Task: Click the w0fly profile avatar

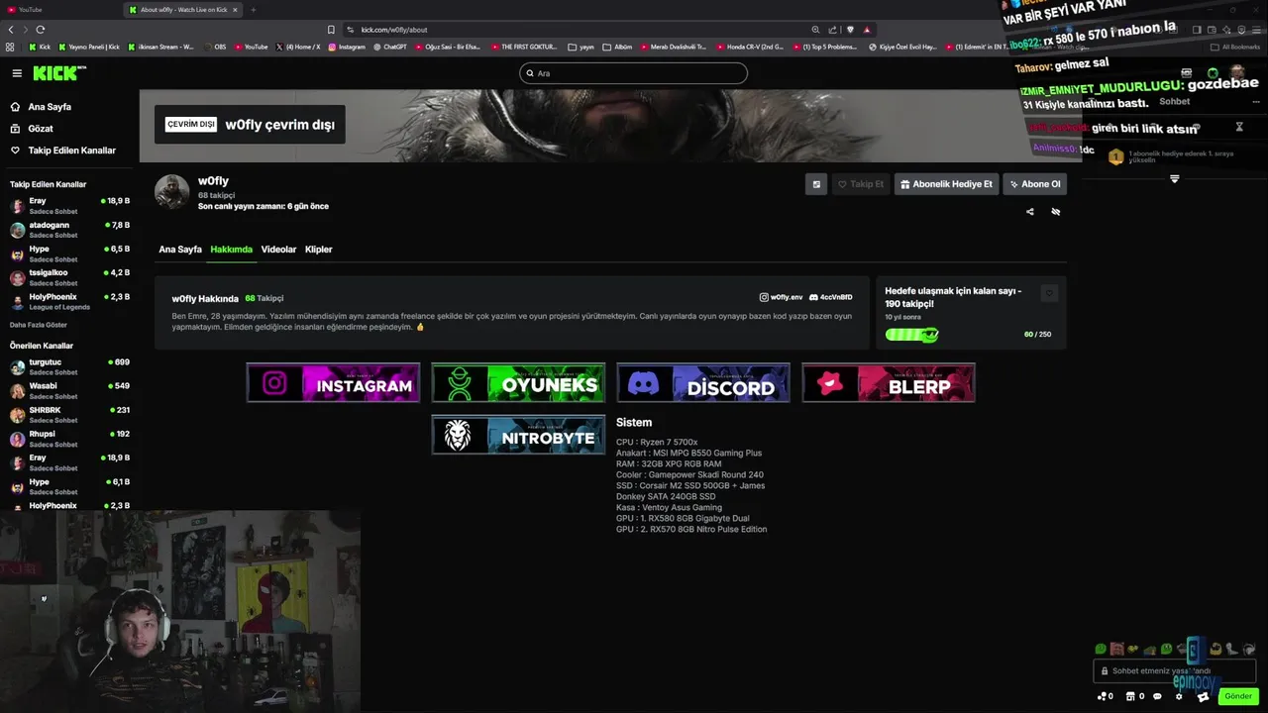Action: point(172,192)
